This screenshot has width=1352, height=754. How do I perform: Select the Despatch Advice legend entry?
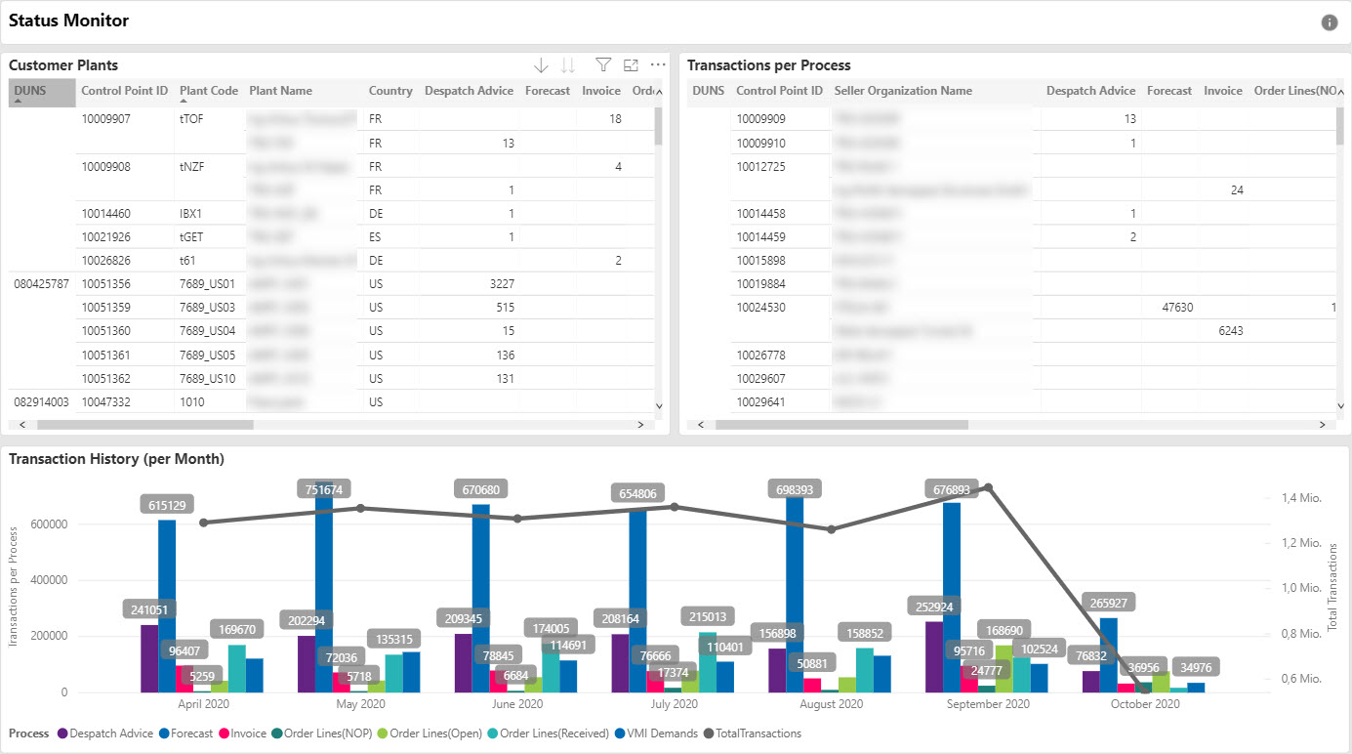coord(105,733)
